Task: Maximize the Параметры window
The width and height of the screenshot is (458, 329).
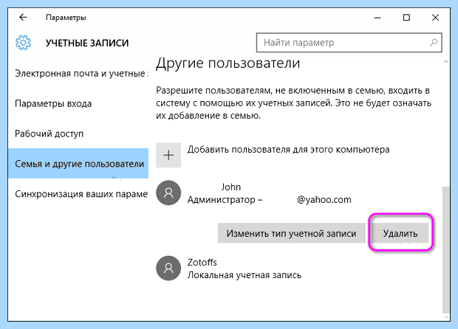Action: 406,18
